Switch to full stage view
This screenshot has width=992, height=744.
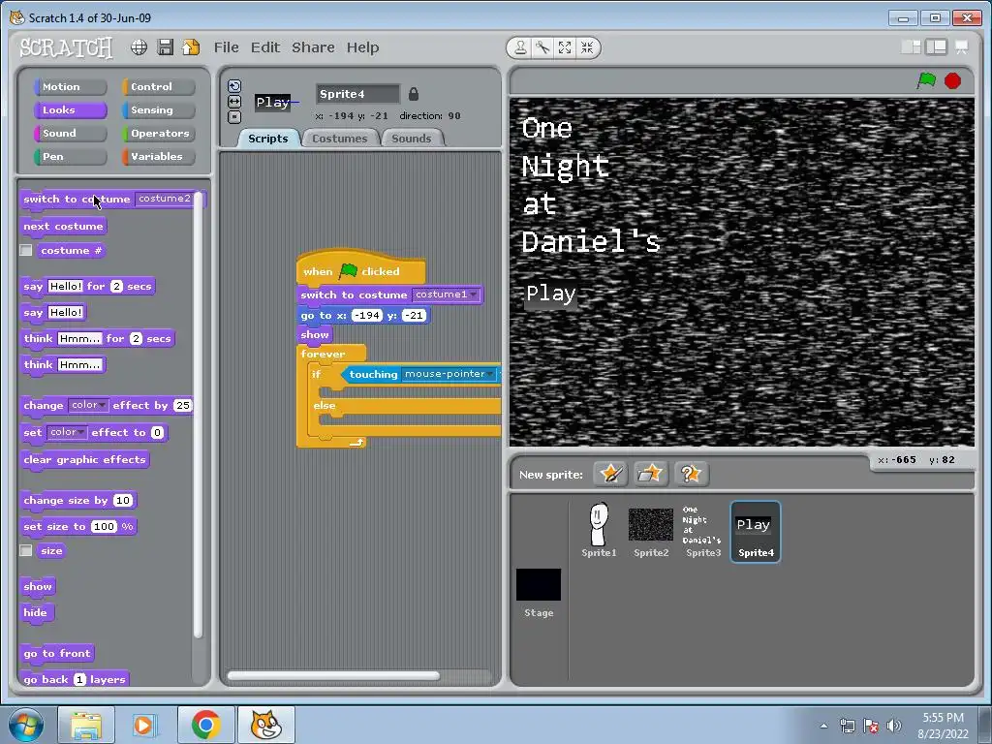[x=937, y=47]
